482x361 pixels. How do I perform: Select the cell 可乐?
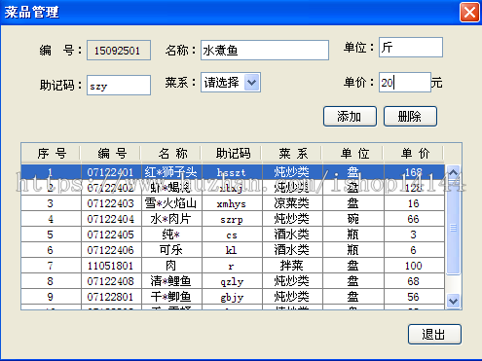tap(171, 250)
